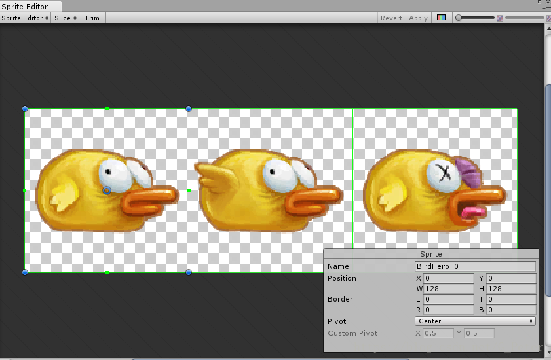This screenshot has height=360, width=551.
Task: Grab the top-left blue corner handle of BirdHero_0
Action: [25, 109]
